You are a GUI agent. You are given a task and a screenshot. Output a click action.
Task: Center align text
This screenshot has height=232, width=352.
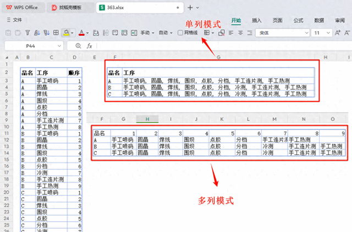click(240, 33)
